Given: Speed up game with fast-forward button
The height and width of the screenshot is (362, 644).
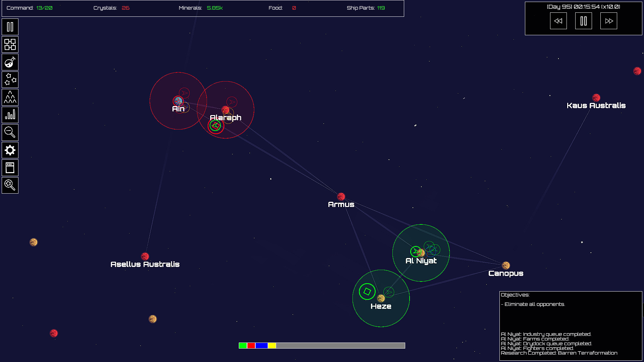Looking at the screenshot, I should tap(608, 21).
